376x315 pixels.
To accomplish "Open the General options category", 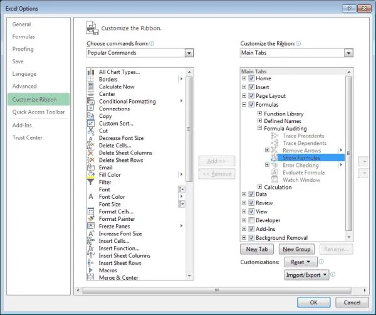I will (x=21, y=24).
